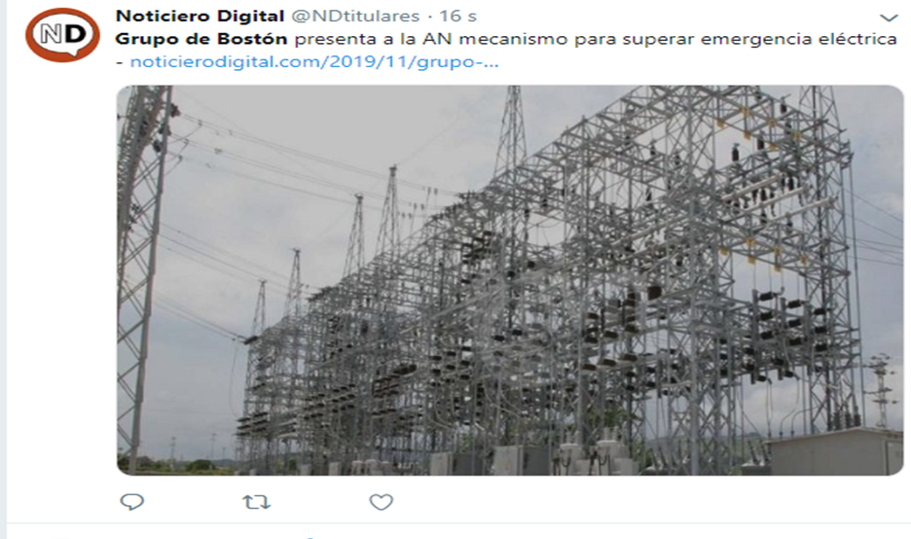Like the tweet with the heart icon
911x539 pixels.
click(x=382, y=502)
